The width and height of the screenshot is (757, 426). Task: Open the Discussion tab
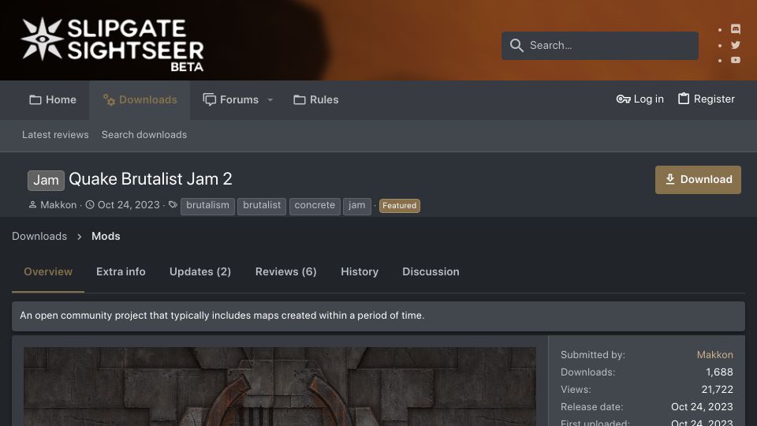click(x=431, y=272)
